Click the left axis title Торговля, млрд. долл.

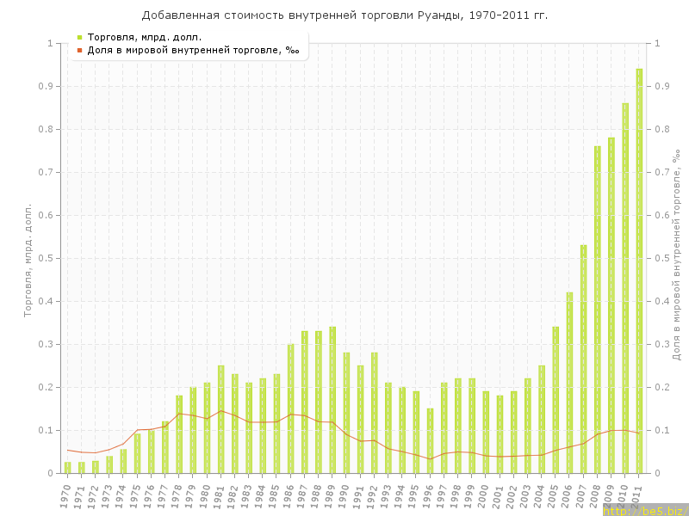point(28,260)
